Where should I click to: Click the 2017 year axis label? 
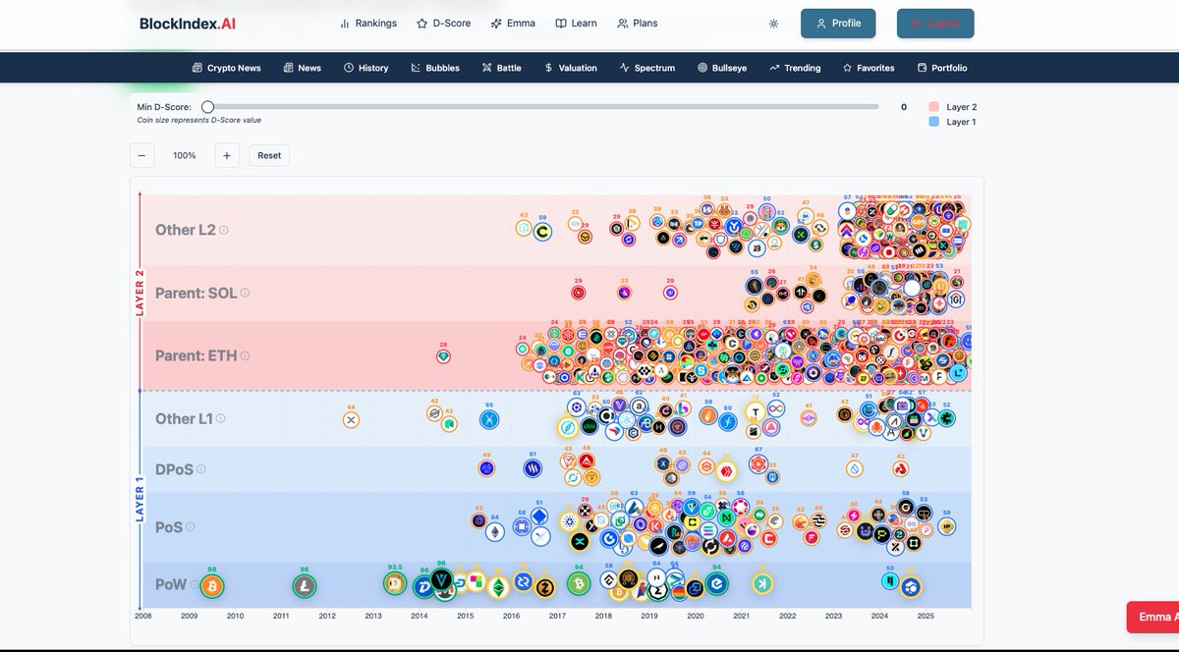coord(557,617)
